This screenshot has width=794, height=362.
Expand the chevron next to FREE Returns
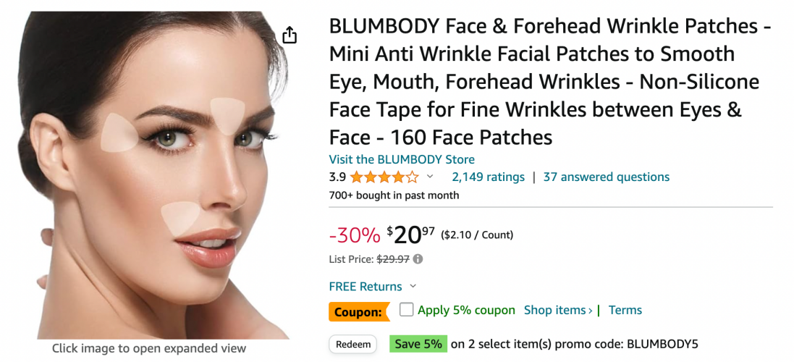point(413,286)
